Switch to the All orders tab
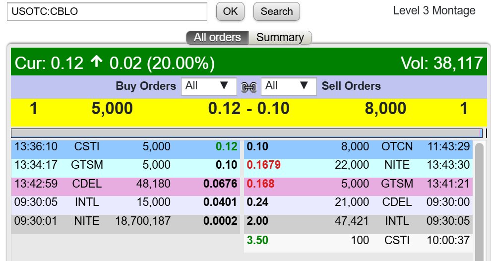The width and height of the screenshot is (491, 261). pos(217,38)
